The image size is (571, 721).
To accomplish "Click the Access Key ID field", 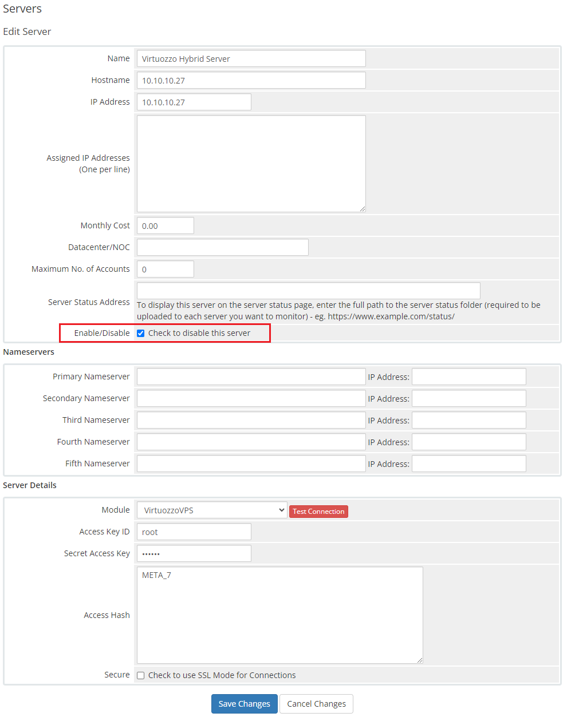I will point(194,532).
